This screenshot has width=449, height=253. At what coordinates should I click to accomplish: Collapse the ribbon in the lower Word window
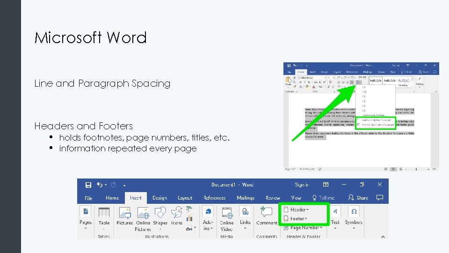383,237
